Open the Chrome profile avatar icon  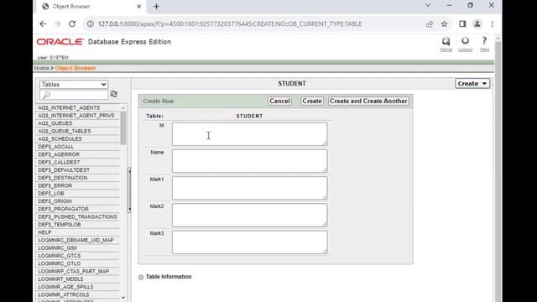pyautogui.click(x=477, y=24)
